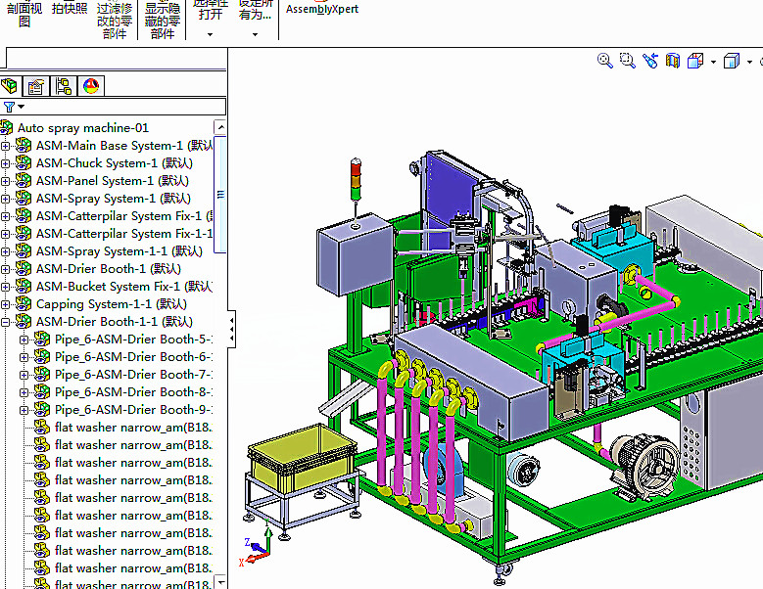Click the filter modified components (过滤修改的零部件) button

pos(115,21)
